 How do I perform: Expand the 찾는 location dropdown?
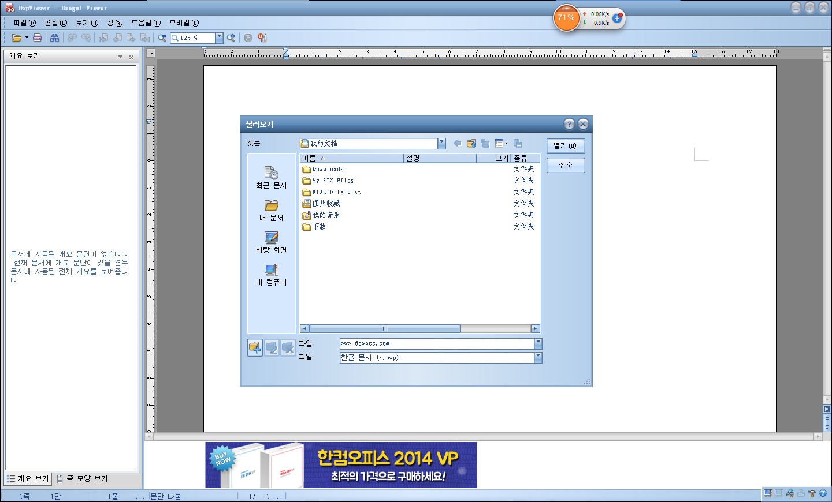coord(441,143)
